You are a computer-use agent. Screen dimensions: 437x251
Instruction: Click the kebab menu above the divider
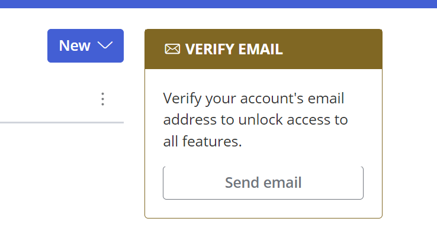pyautogui.click(x=103, y=99)
